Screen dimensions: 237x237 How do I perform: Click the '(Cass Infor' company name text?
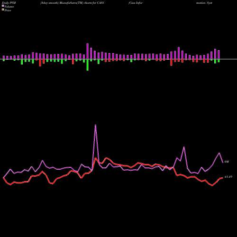tap(136, 3)
